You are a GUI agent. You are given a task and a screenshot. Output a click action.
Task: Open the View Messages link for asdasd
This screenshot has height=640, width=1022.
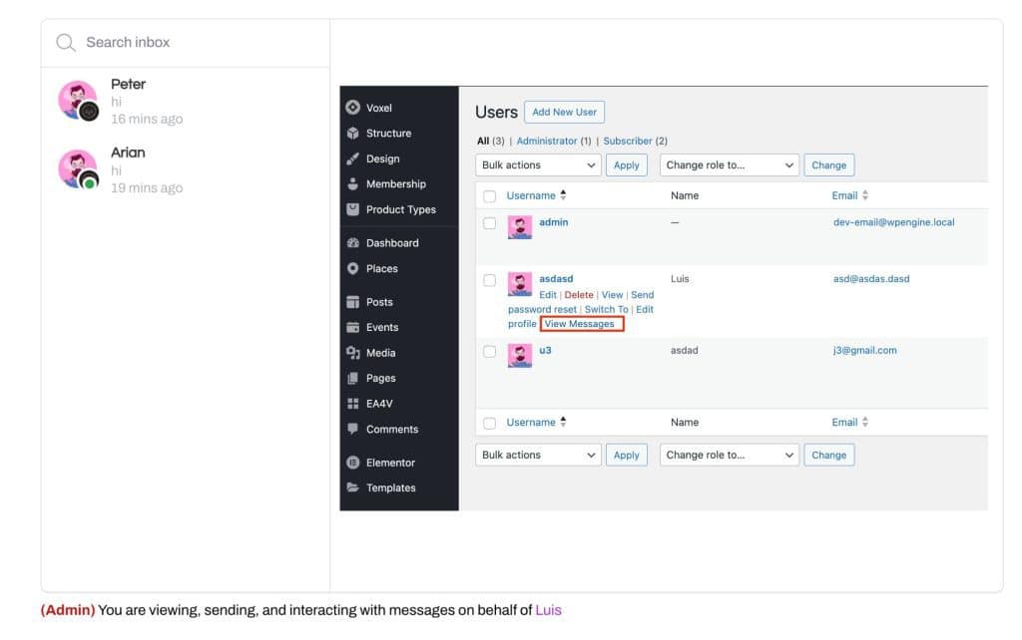coord(581,324)
